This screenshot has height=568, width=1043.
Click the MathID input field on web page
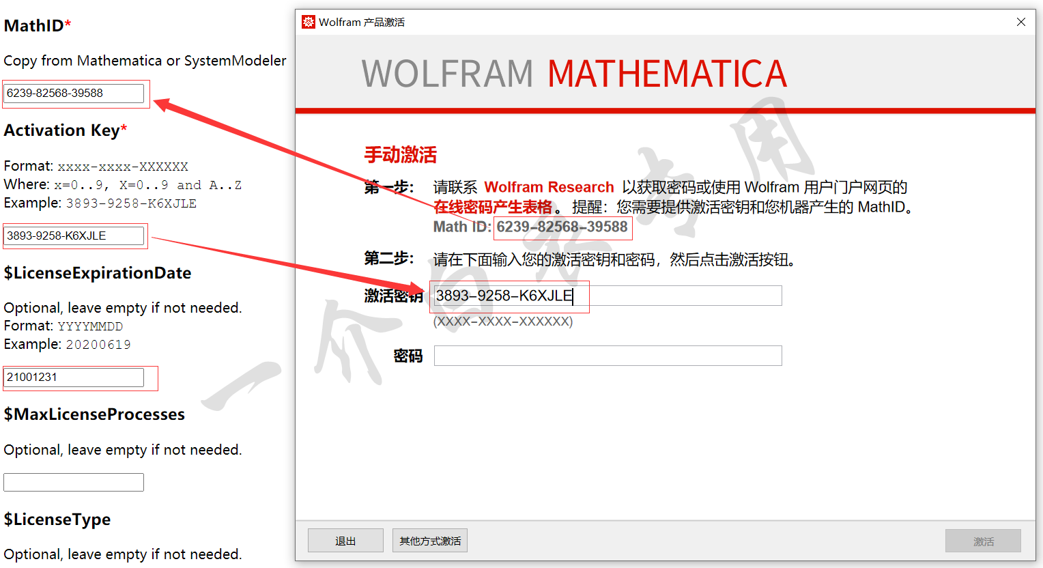pos(74,93)
